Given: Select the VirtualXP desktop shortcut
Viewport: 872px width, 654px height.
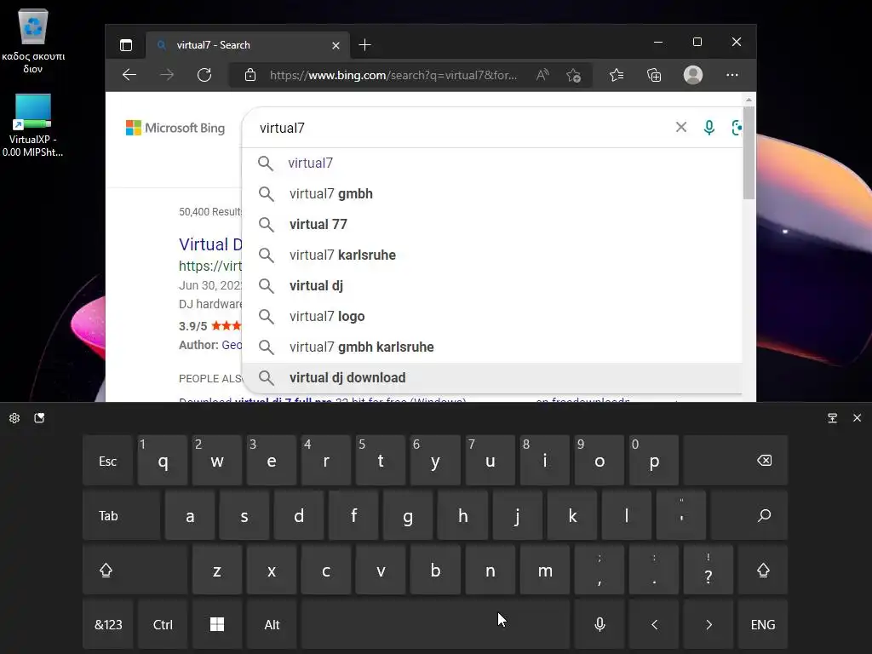Looking at the screenshot, I should point(33,125).
